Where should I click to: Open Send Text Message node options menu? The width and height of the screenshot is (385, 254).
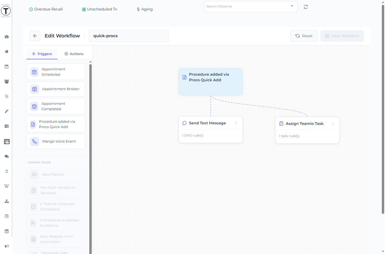[236, 123]
